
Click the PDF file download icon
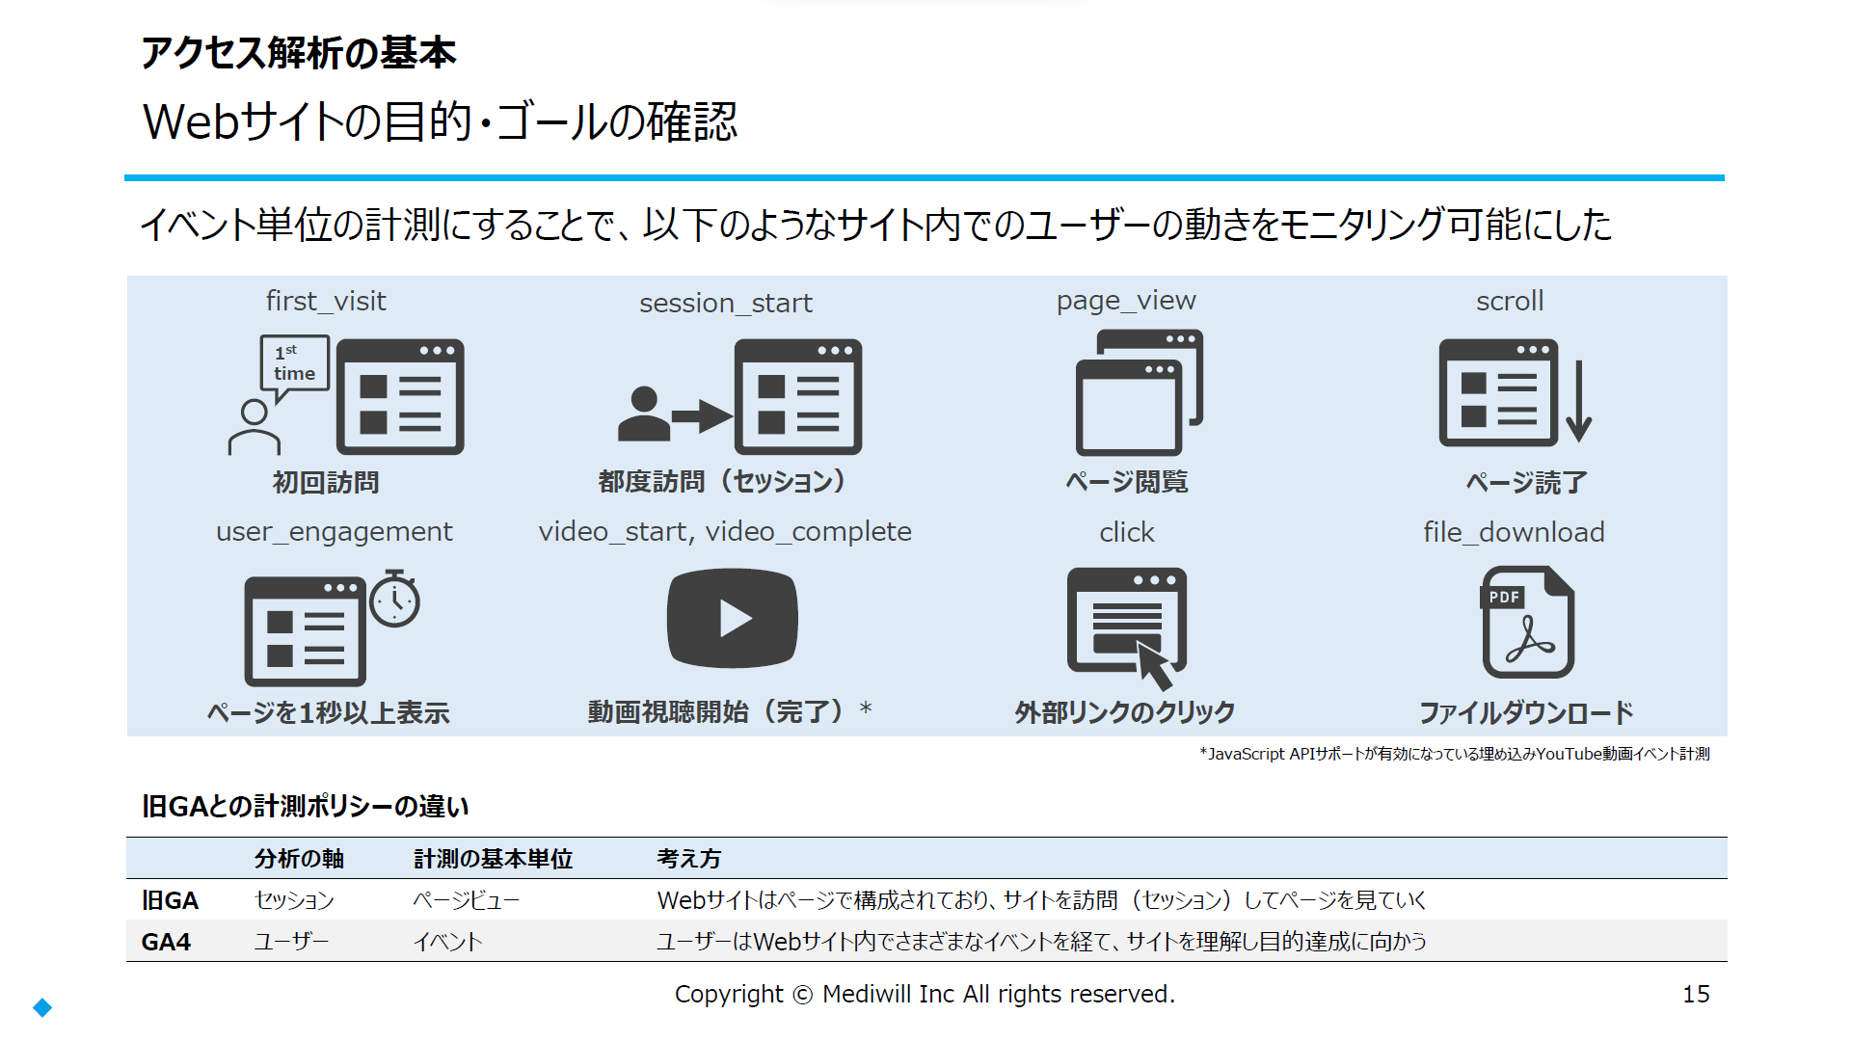click(1528, 622)
